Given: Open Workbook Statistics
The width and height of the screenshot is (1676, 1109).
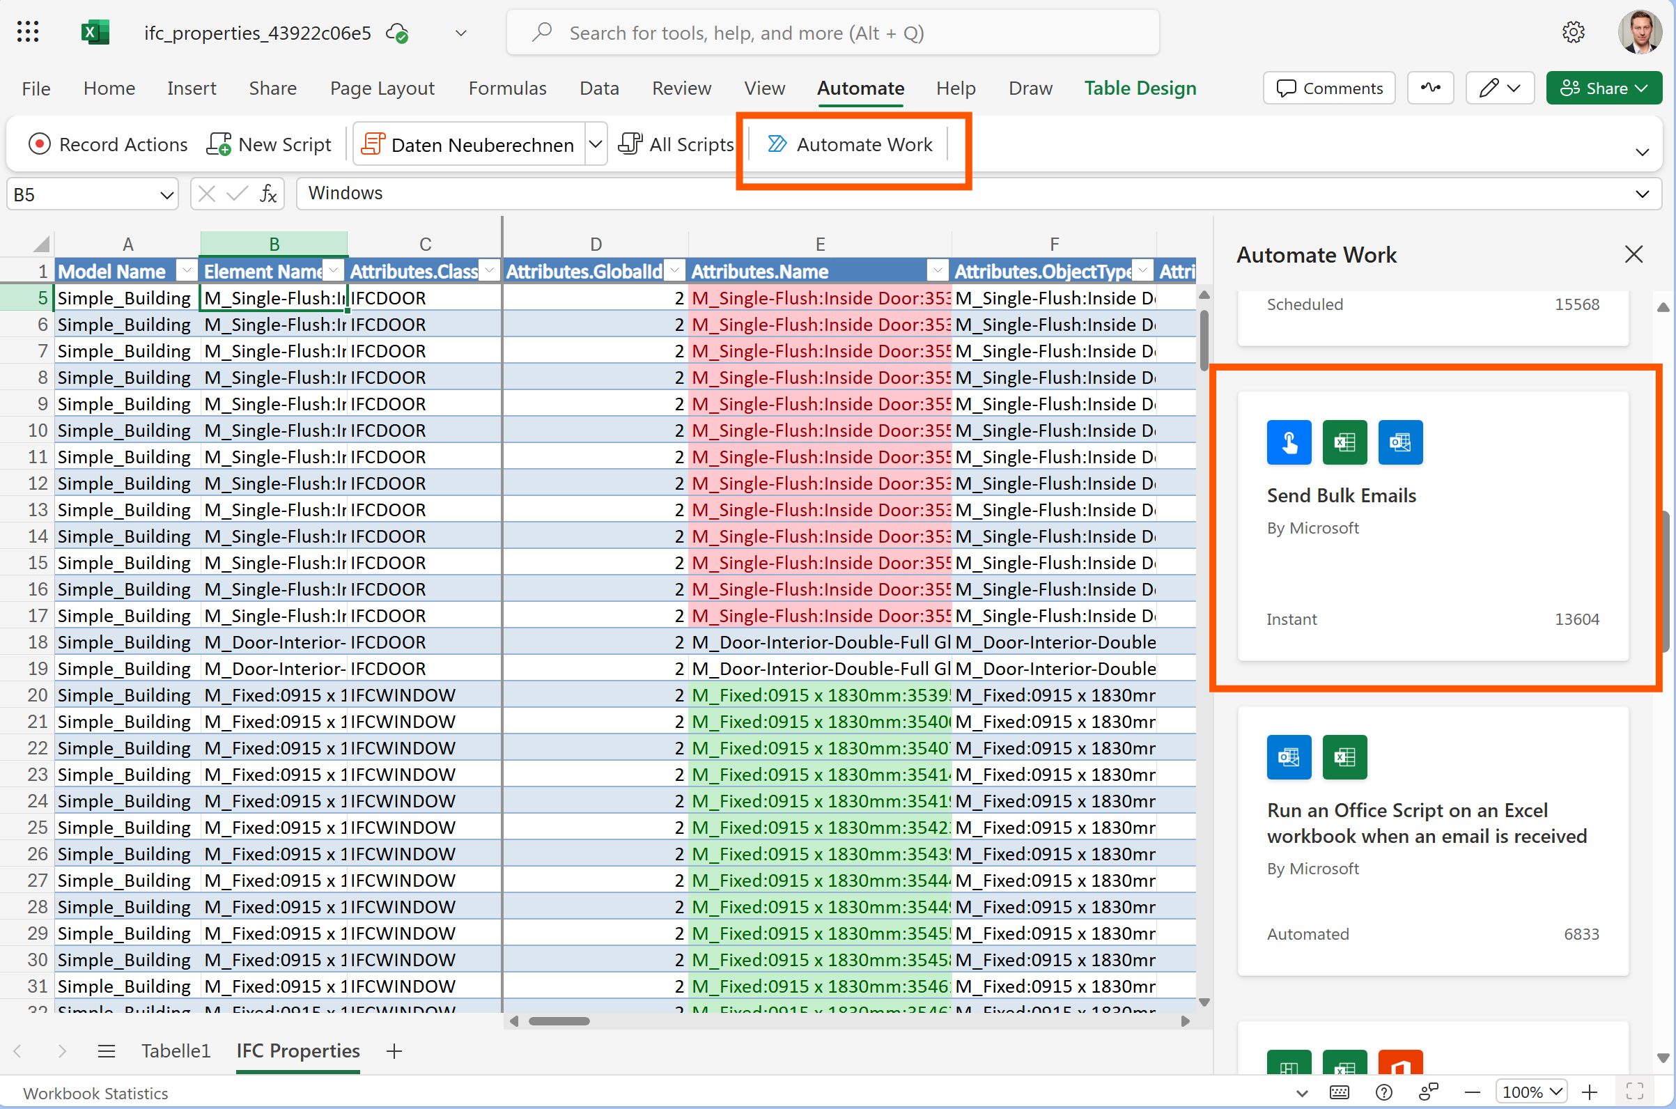Looking at the screenshot, I should [x=95, y=1093].
